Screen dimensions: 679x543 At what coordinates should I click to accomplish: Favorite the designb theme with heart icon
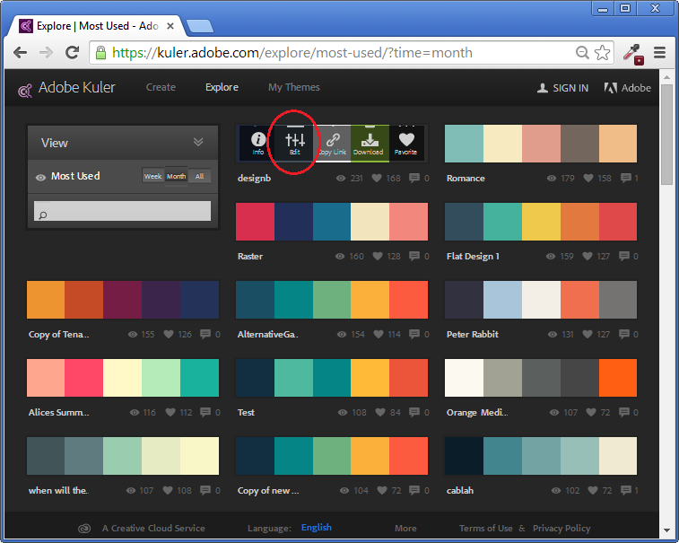tap(406, 144)
